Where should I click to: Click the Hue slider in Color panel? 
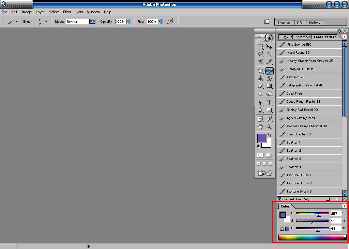tap(312, 213)
